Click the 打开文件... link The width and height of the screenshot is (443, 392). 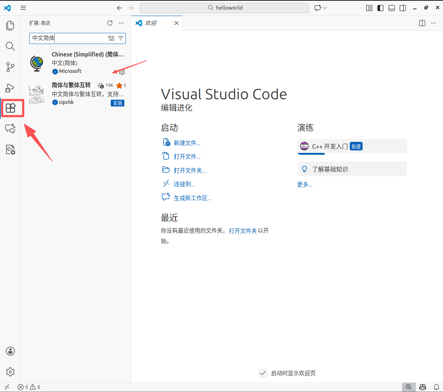tap(187, 157)
